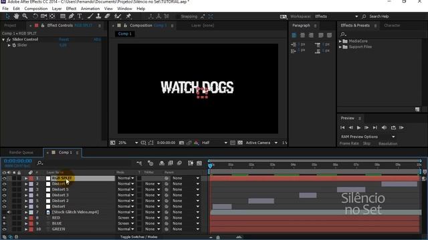Mute audio of Stock Glitch Video layer
428x240 pixels.
pos(9,212)
